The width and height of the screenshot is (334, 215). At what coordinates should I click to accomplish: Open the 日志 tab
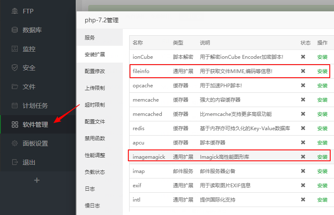click(x=100, y=189)
